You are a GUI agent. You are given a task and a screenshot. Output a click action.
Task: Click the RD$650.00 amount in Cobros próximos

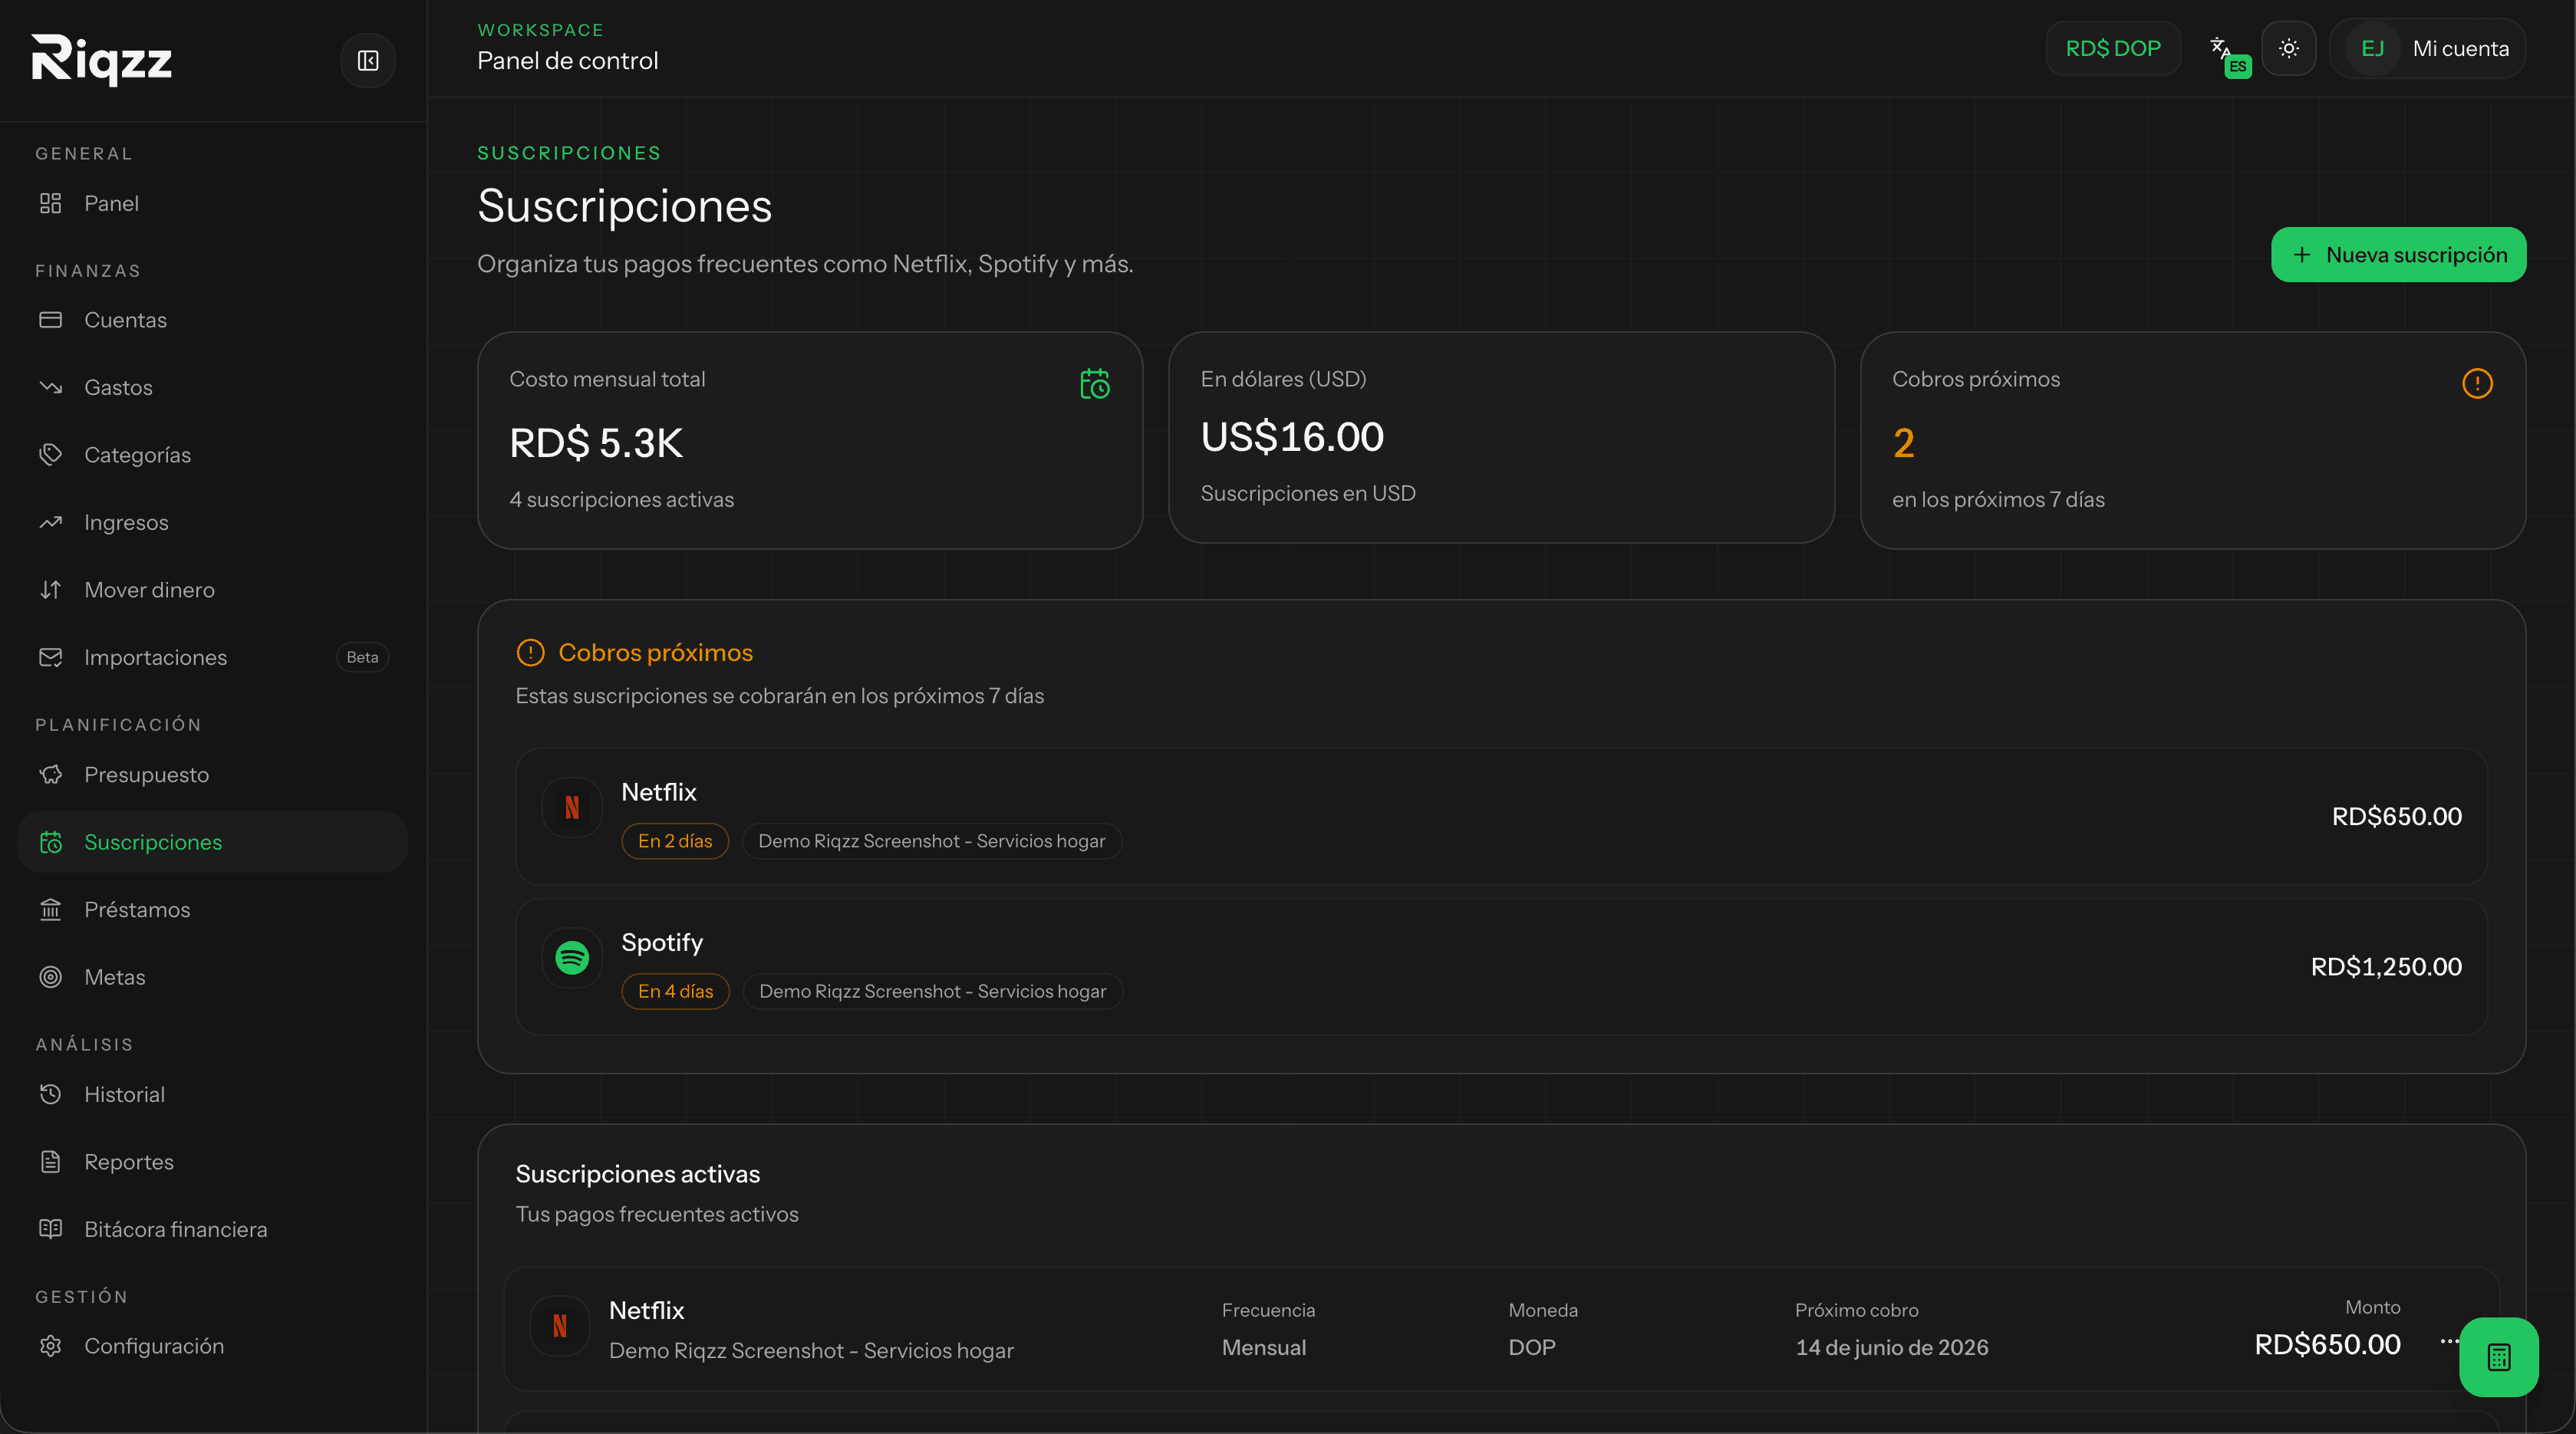pos(2396,817)
